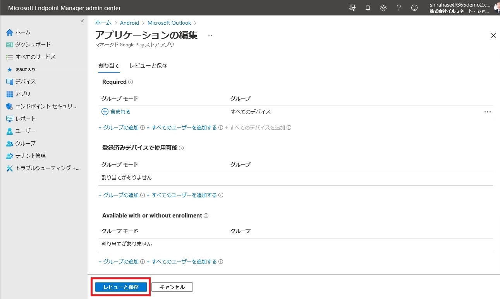The width and height of the screenshot is (500, 299).
Task: Click + グループの追加 under 登録済みデバイスで使用可能
Action: pos(119,195)
